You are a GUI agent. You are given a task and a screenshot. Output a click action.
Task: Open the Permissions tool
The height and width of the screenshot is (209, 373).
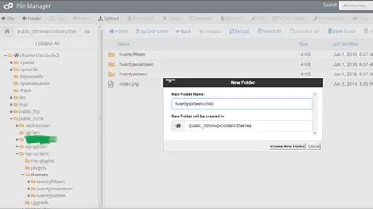[329, 18]
